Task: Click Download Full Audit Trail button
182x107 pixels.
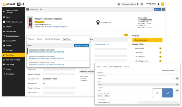Action: (x=82, y=45)
